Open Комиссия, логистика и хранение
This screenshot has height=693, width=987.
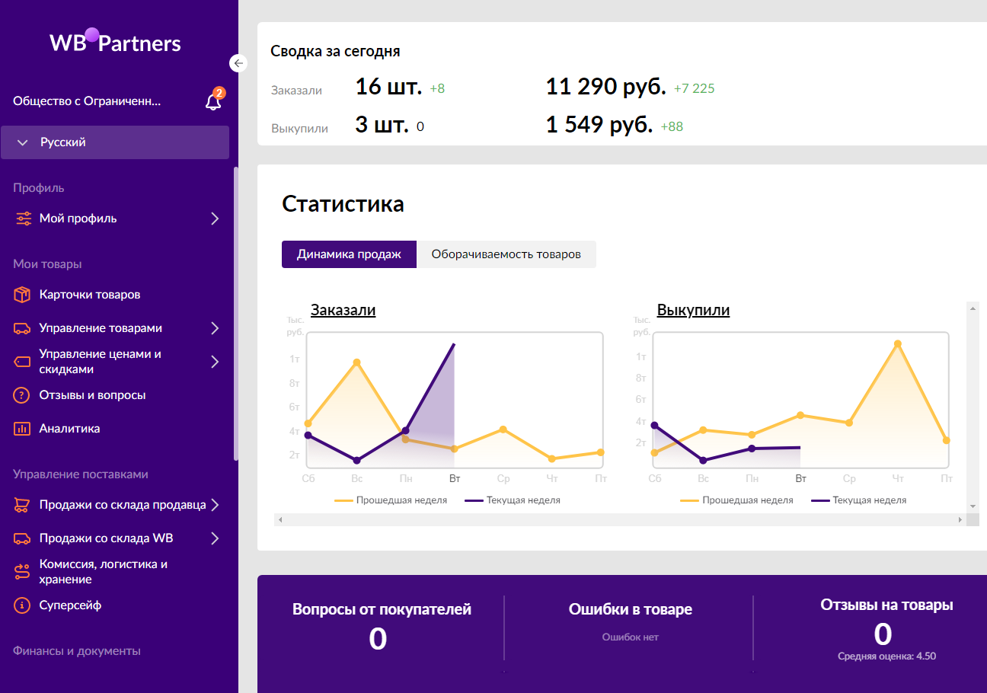point(104,572)
